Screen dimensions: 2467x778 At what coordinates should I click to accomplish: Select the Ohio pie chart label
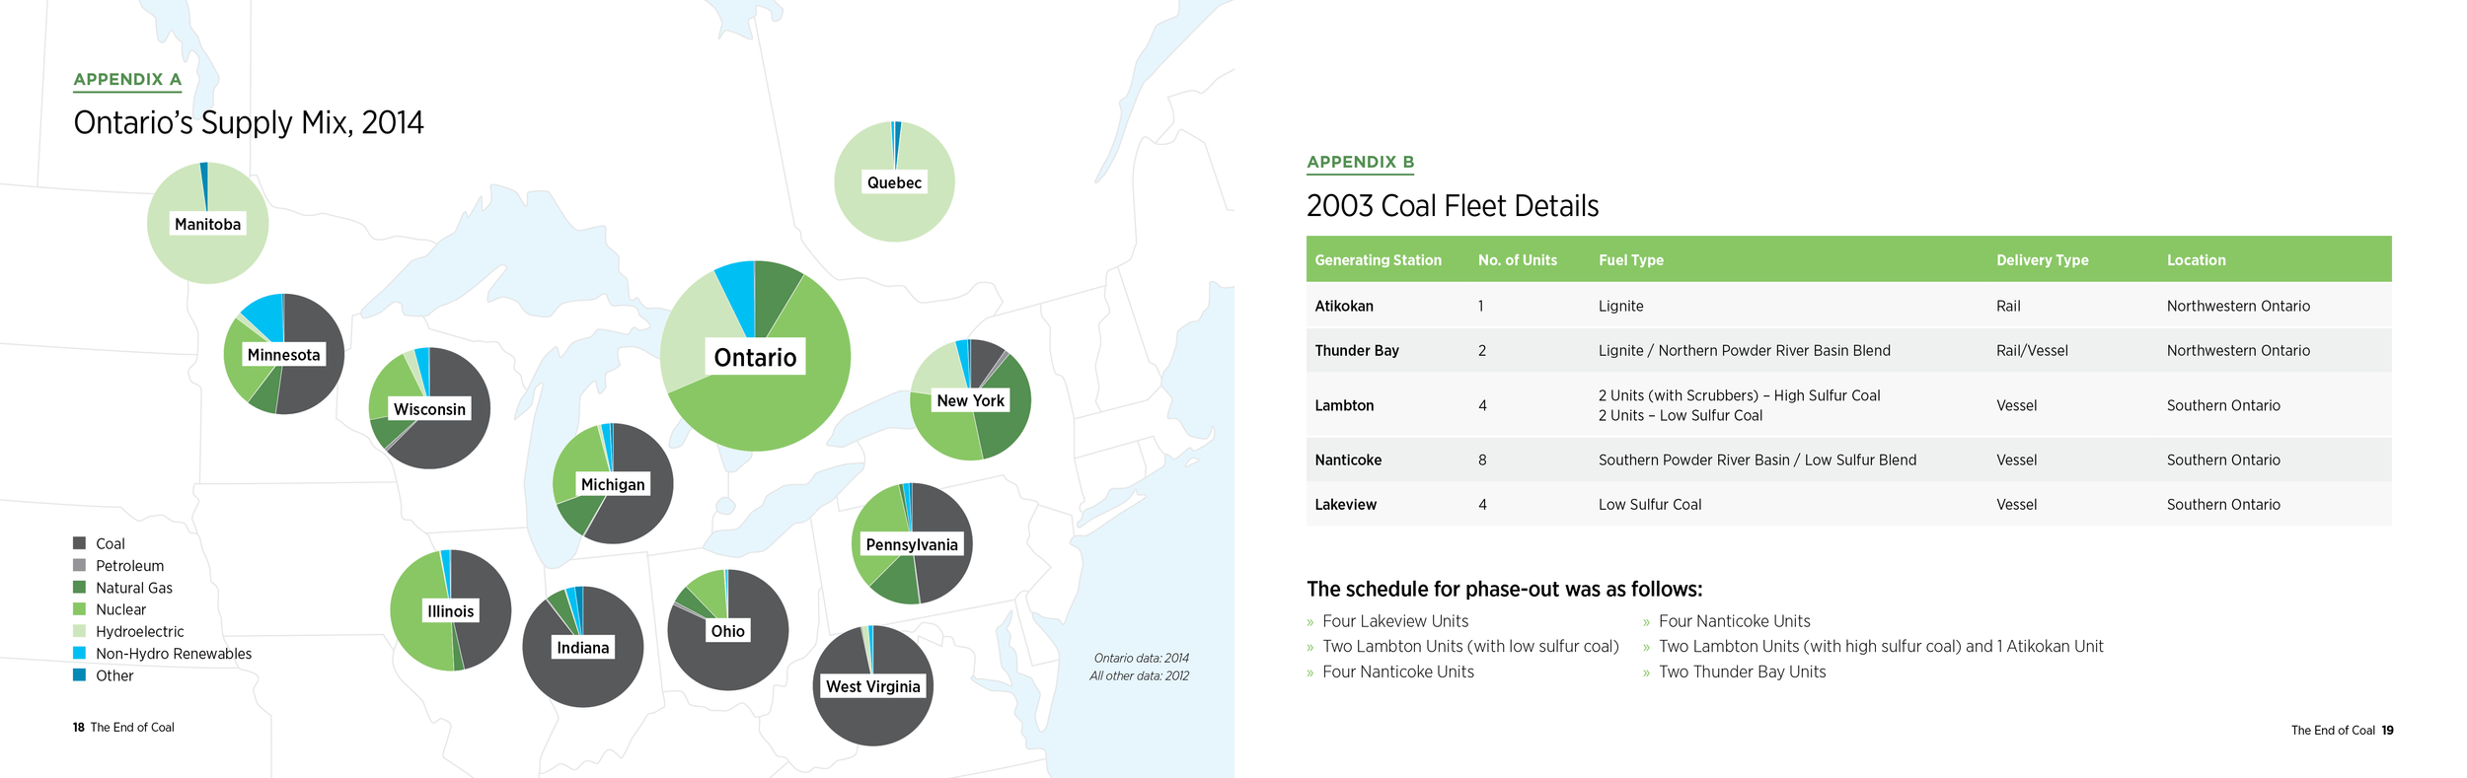coord(728,631)
